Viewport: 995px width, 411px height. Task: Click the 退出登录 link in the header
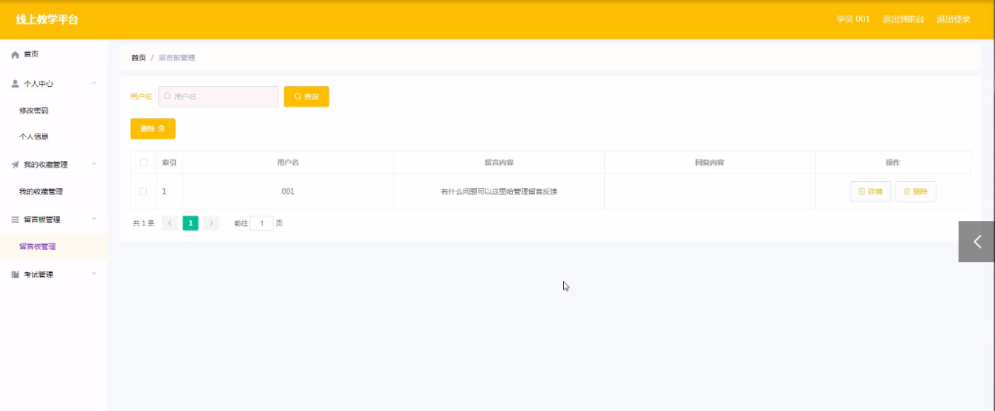953,19
